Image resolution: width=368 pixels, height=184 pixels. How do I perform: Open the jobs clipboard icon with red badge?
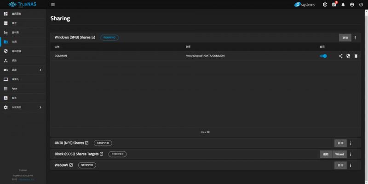point(334,5)
